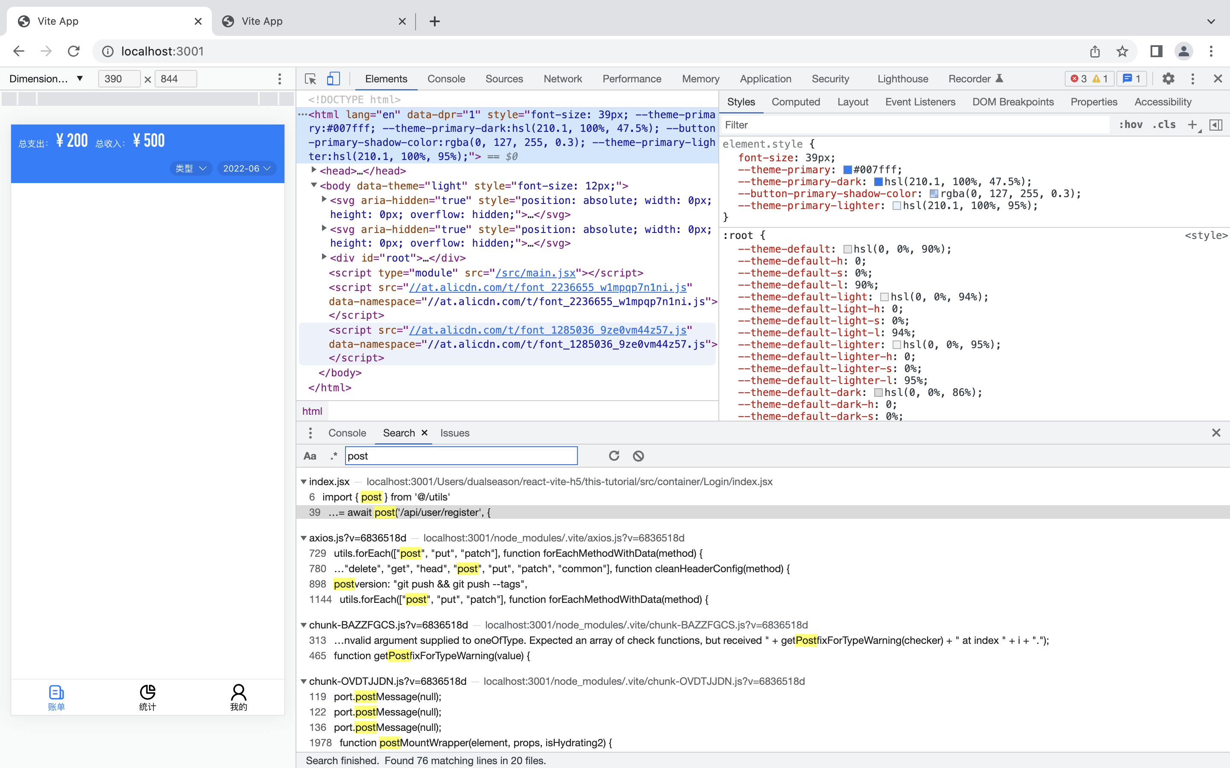Toggle match case Aa option
Viewport: 1230px width, 768px height.
[310, 456]
